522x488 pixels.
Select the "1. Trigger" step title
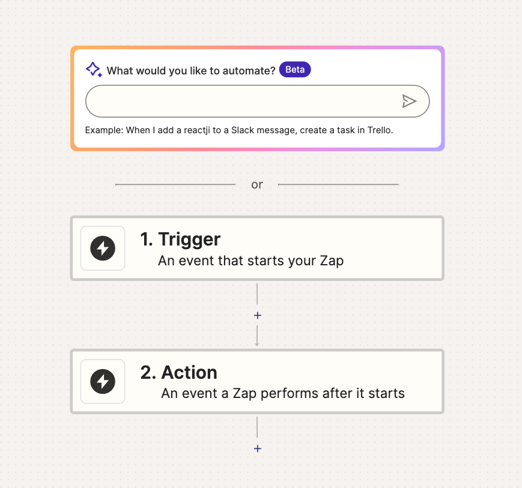[181, 239]
